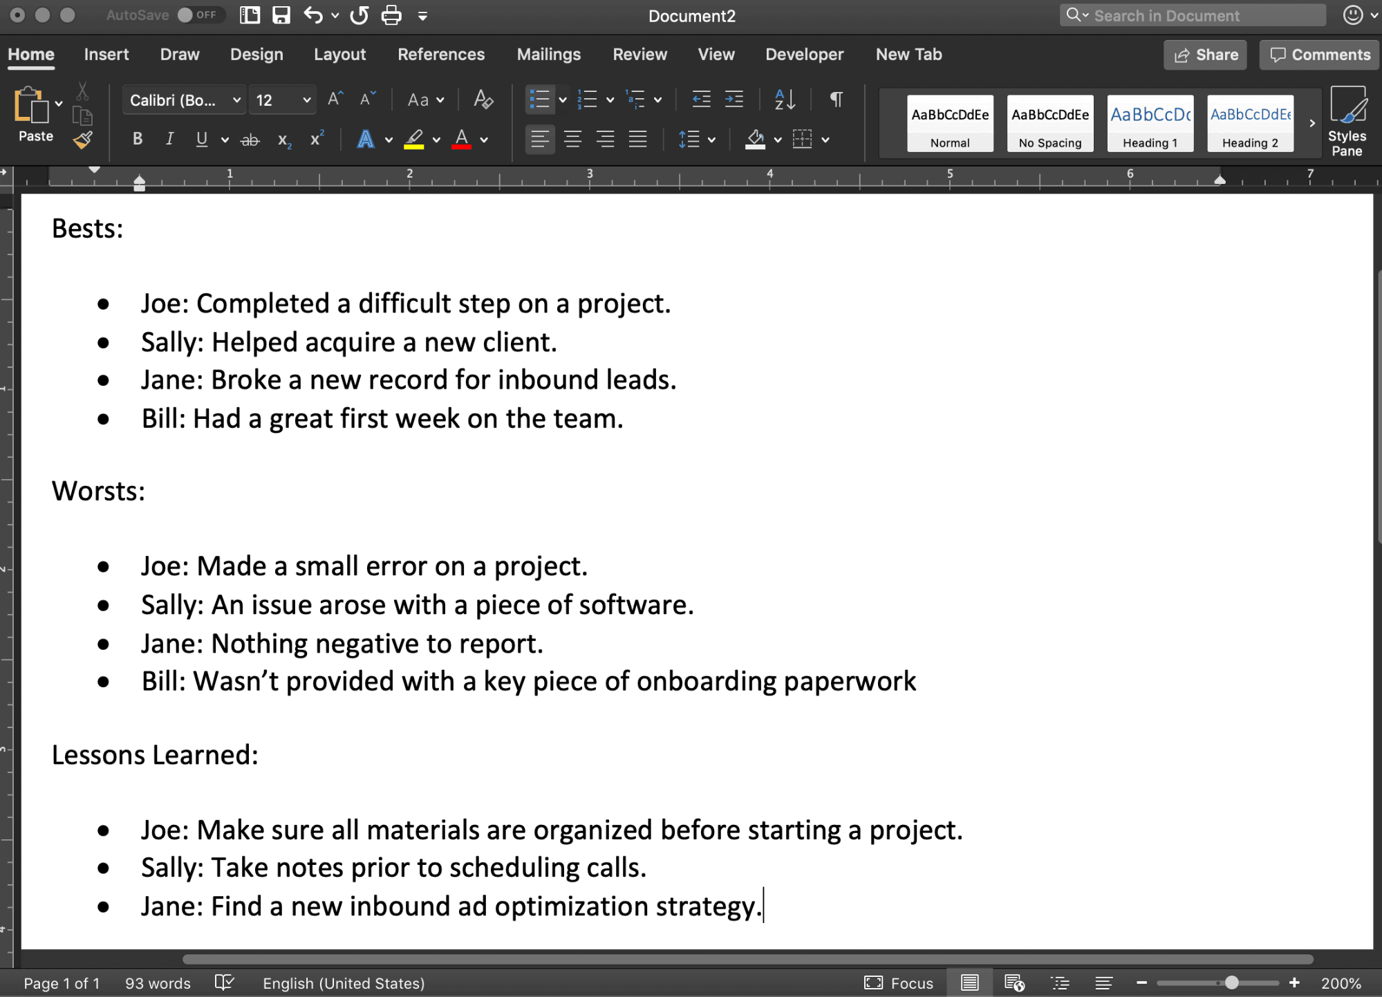
Task: Toggle numbered list button
Action: pos(587,100)
